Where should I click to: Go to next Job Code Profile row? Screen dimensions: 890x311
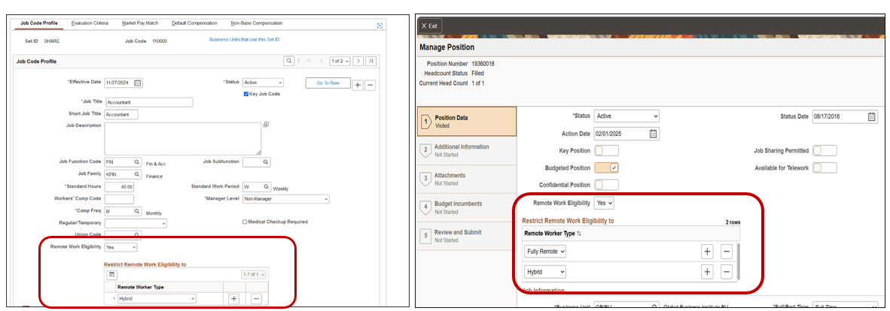pos(358,61)
